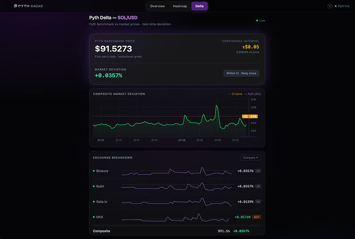Click the Composite $91.56 price
355x239 pixels.
point(224,231)
